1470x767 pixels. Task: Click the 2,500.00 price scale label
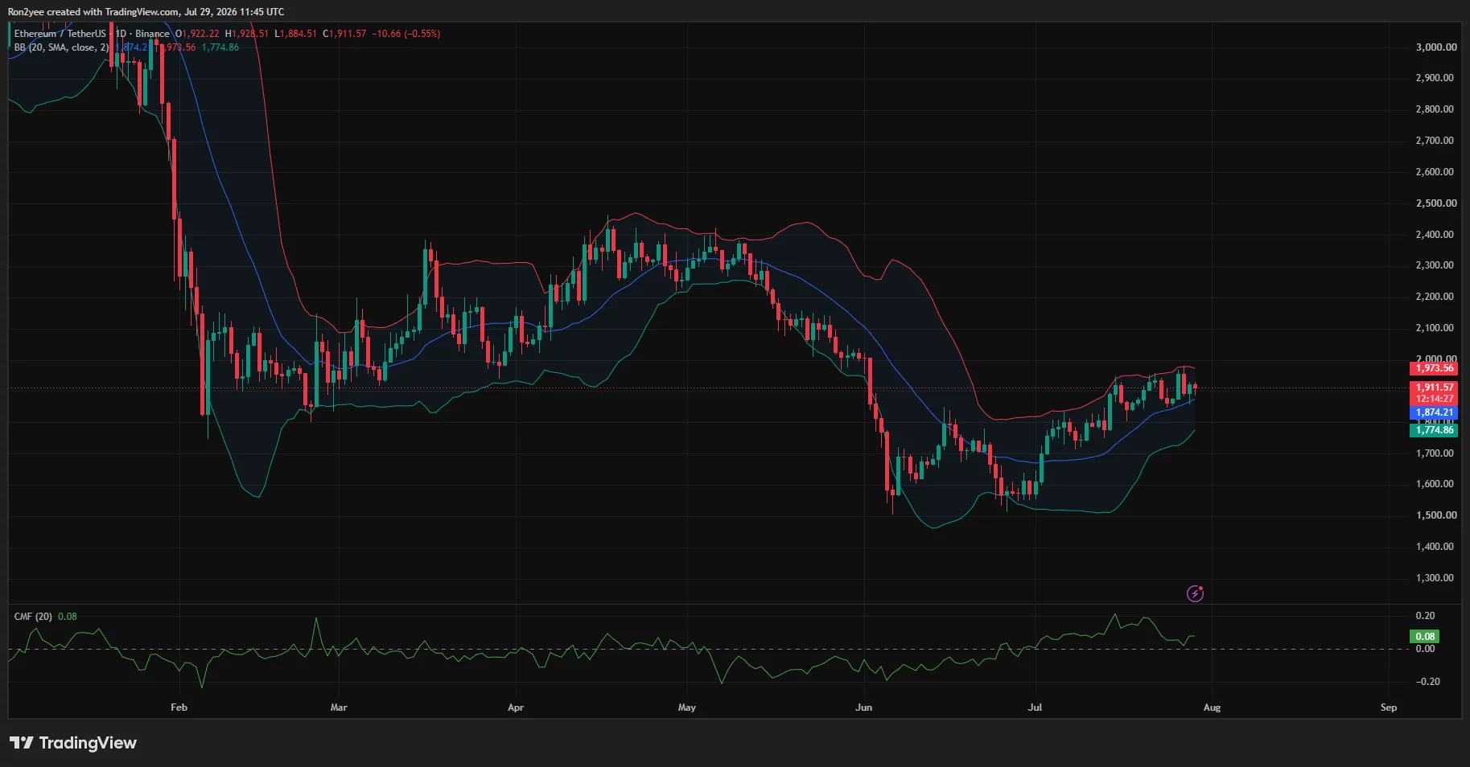tap(1436, 203)
